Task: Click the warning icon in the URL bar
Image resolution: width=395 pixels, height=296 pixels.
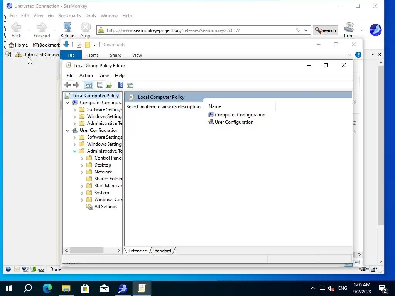Action: click(101, 30)
